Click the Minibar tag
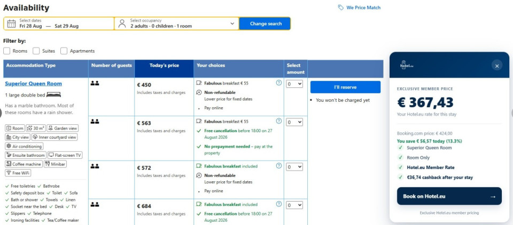This screenshot has width=513, height=225. (55, 164)
